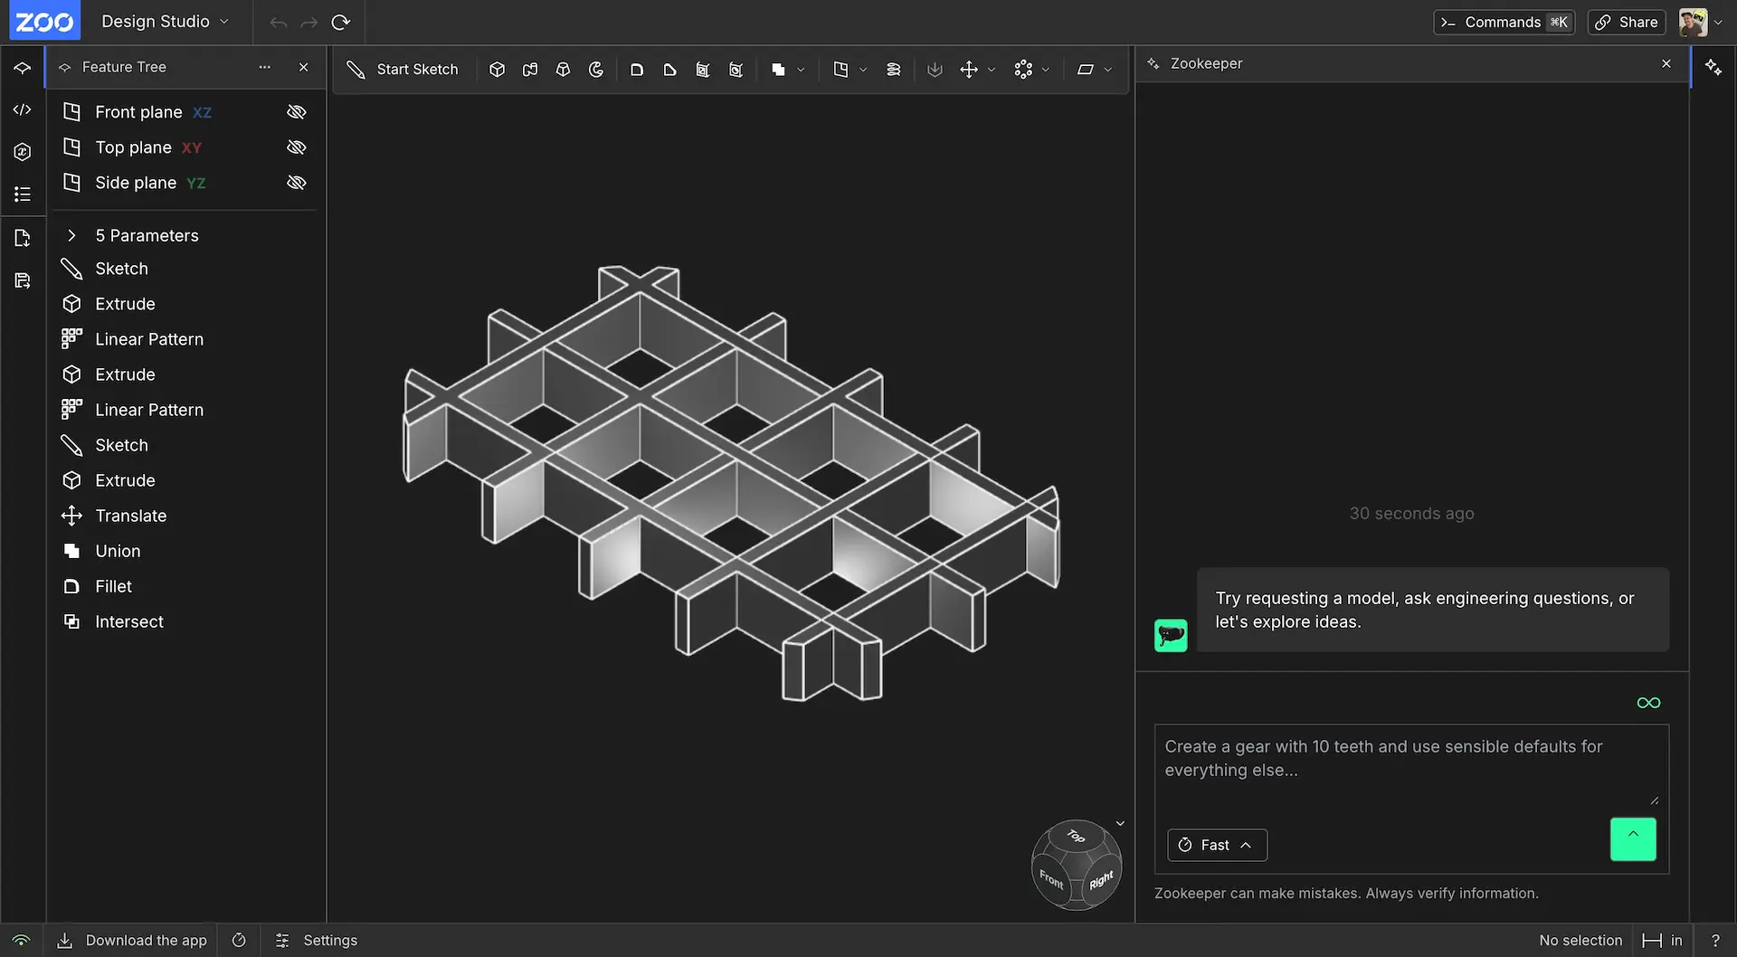The height and width of the screenshot is (957, 1737).
Task: Hide the Side plane
Action: (297, 182)
